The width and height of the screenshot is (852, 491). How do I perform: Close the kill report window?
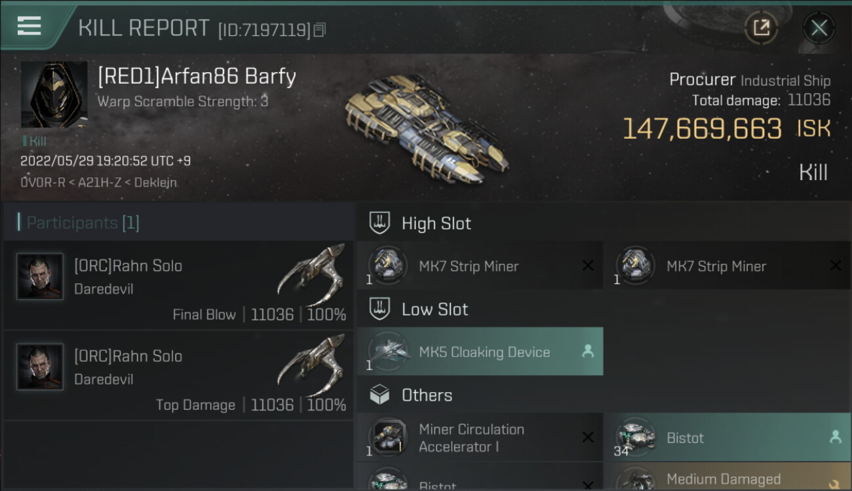[819, 27]
